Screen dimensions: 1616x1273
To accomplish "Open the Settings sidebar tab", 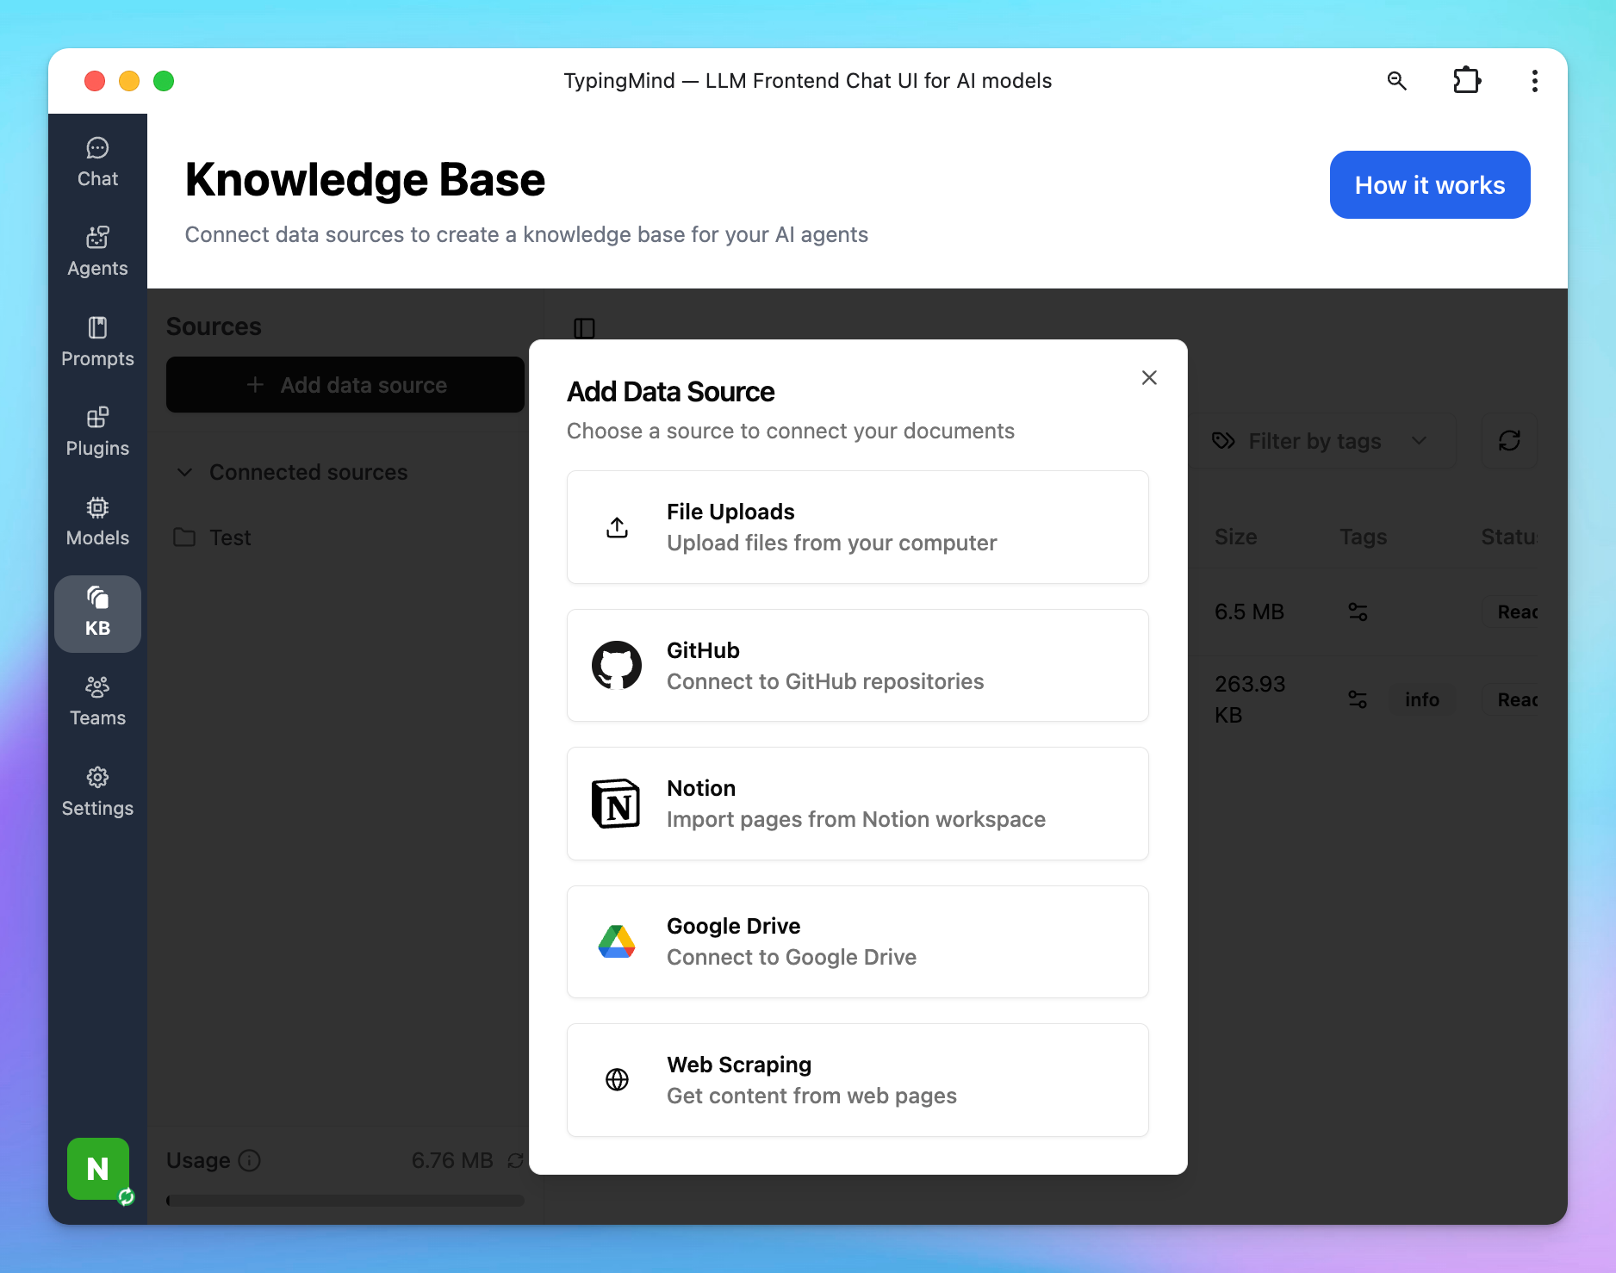I will click(97, 792).
